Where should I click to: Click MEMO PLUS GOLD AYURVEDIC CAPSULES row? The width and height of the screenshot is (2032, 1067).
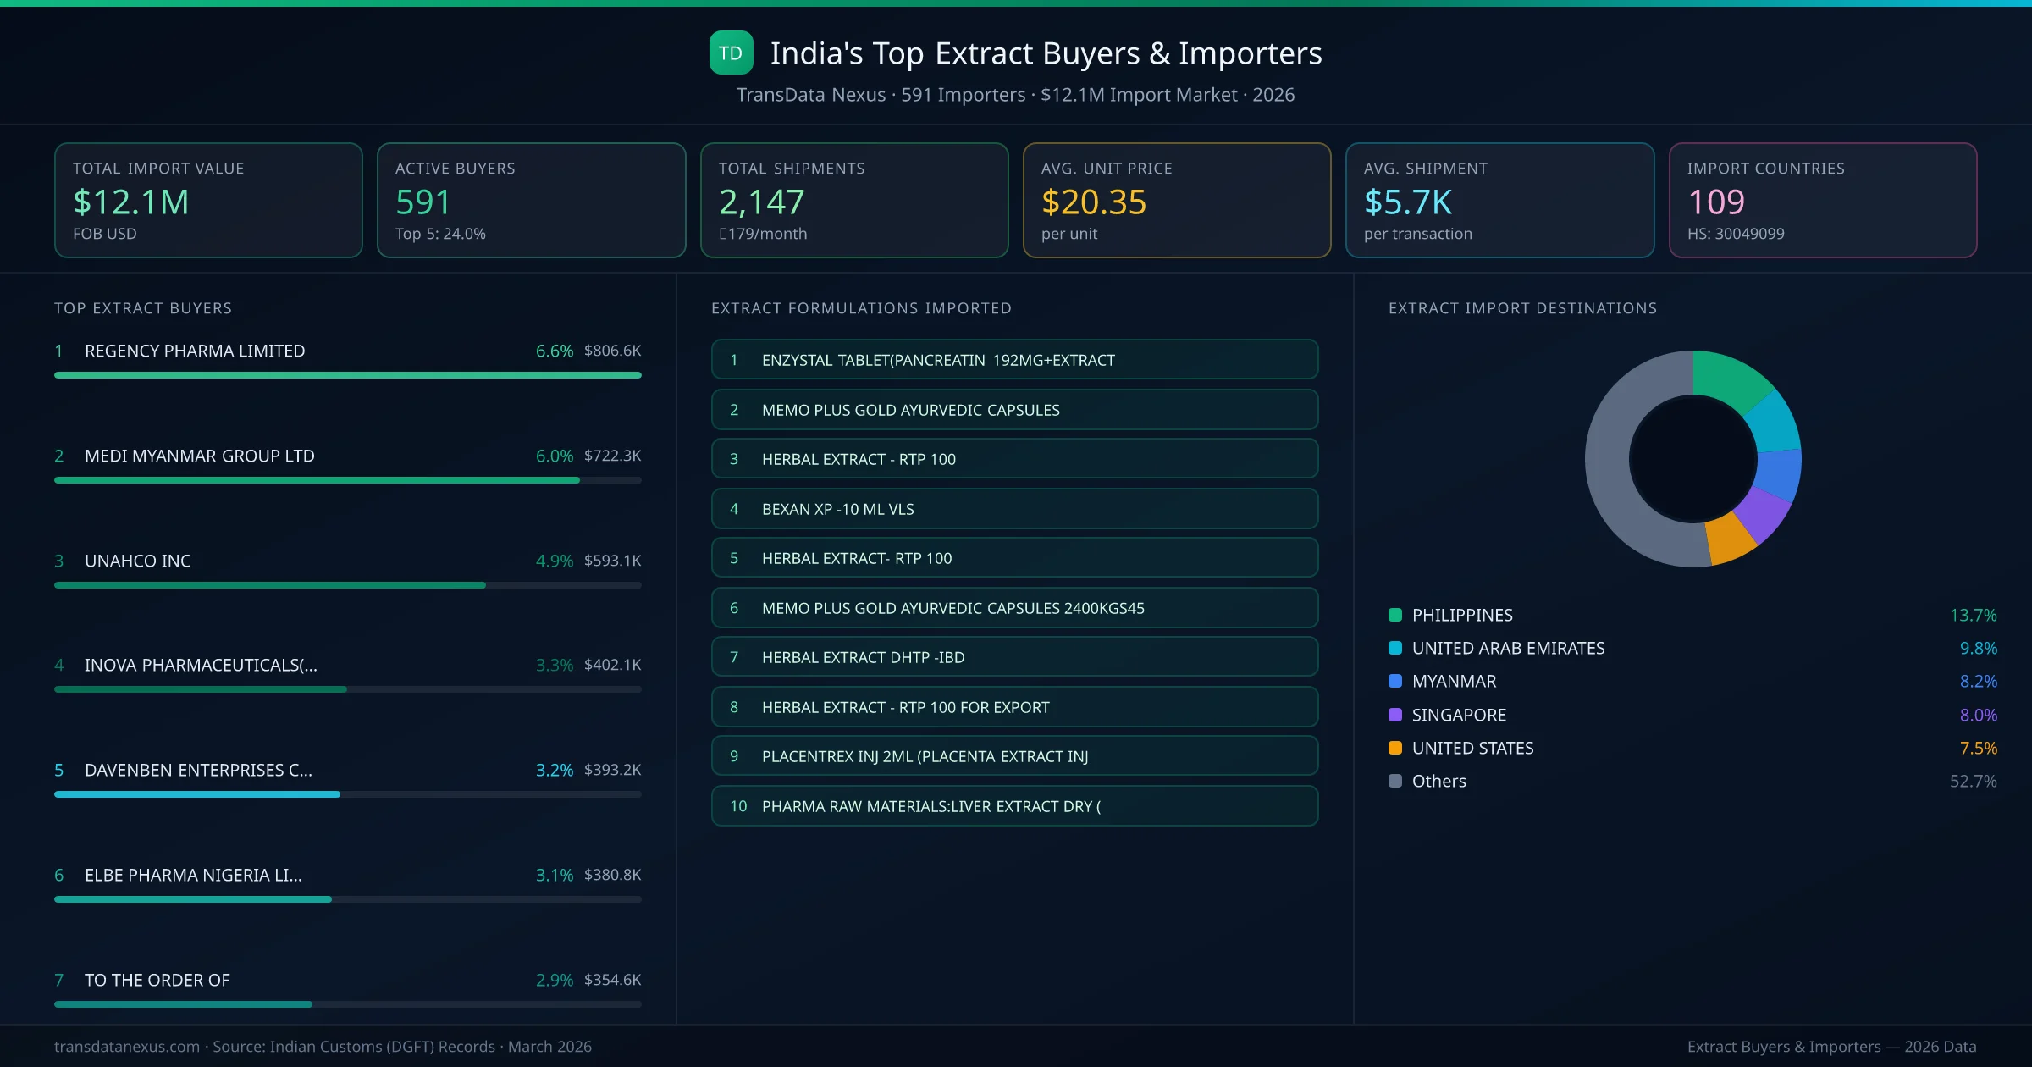[x=1014, y=409]
